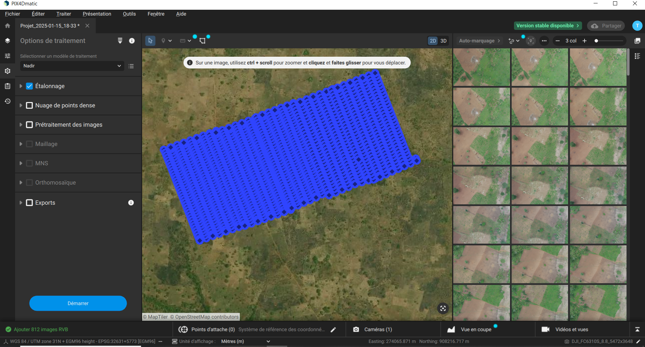Expand the Prétraitement des images section
645x347 pixels.
coord(21,125)
